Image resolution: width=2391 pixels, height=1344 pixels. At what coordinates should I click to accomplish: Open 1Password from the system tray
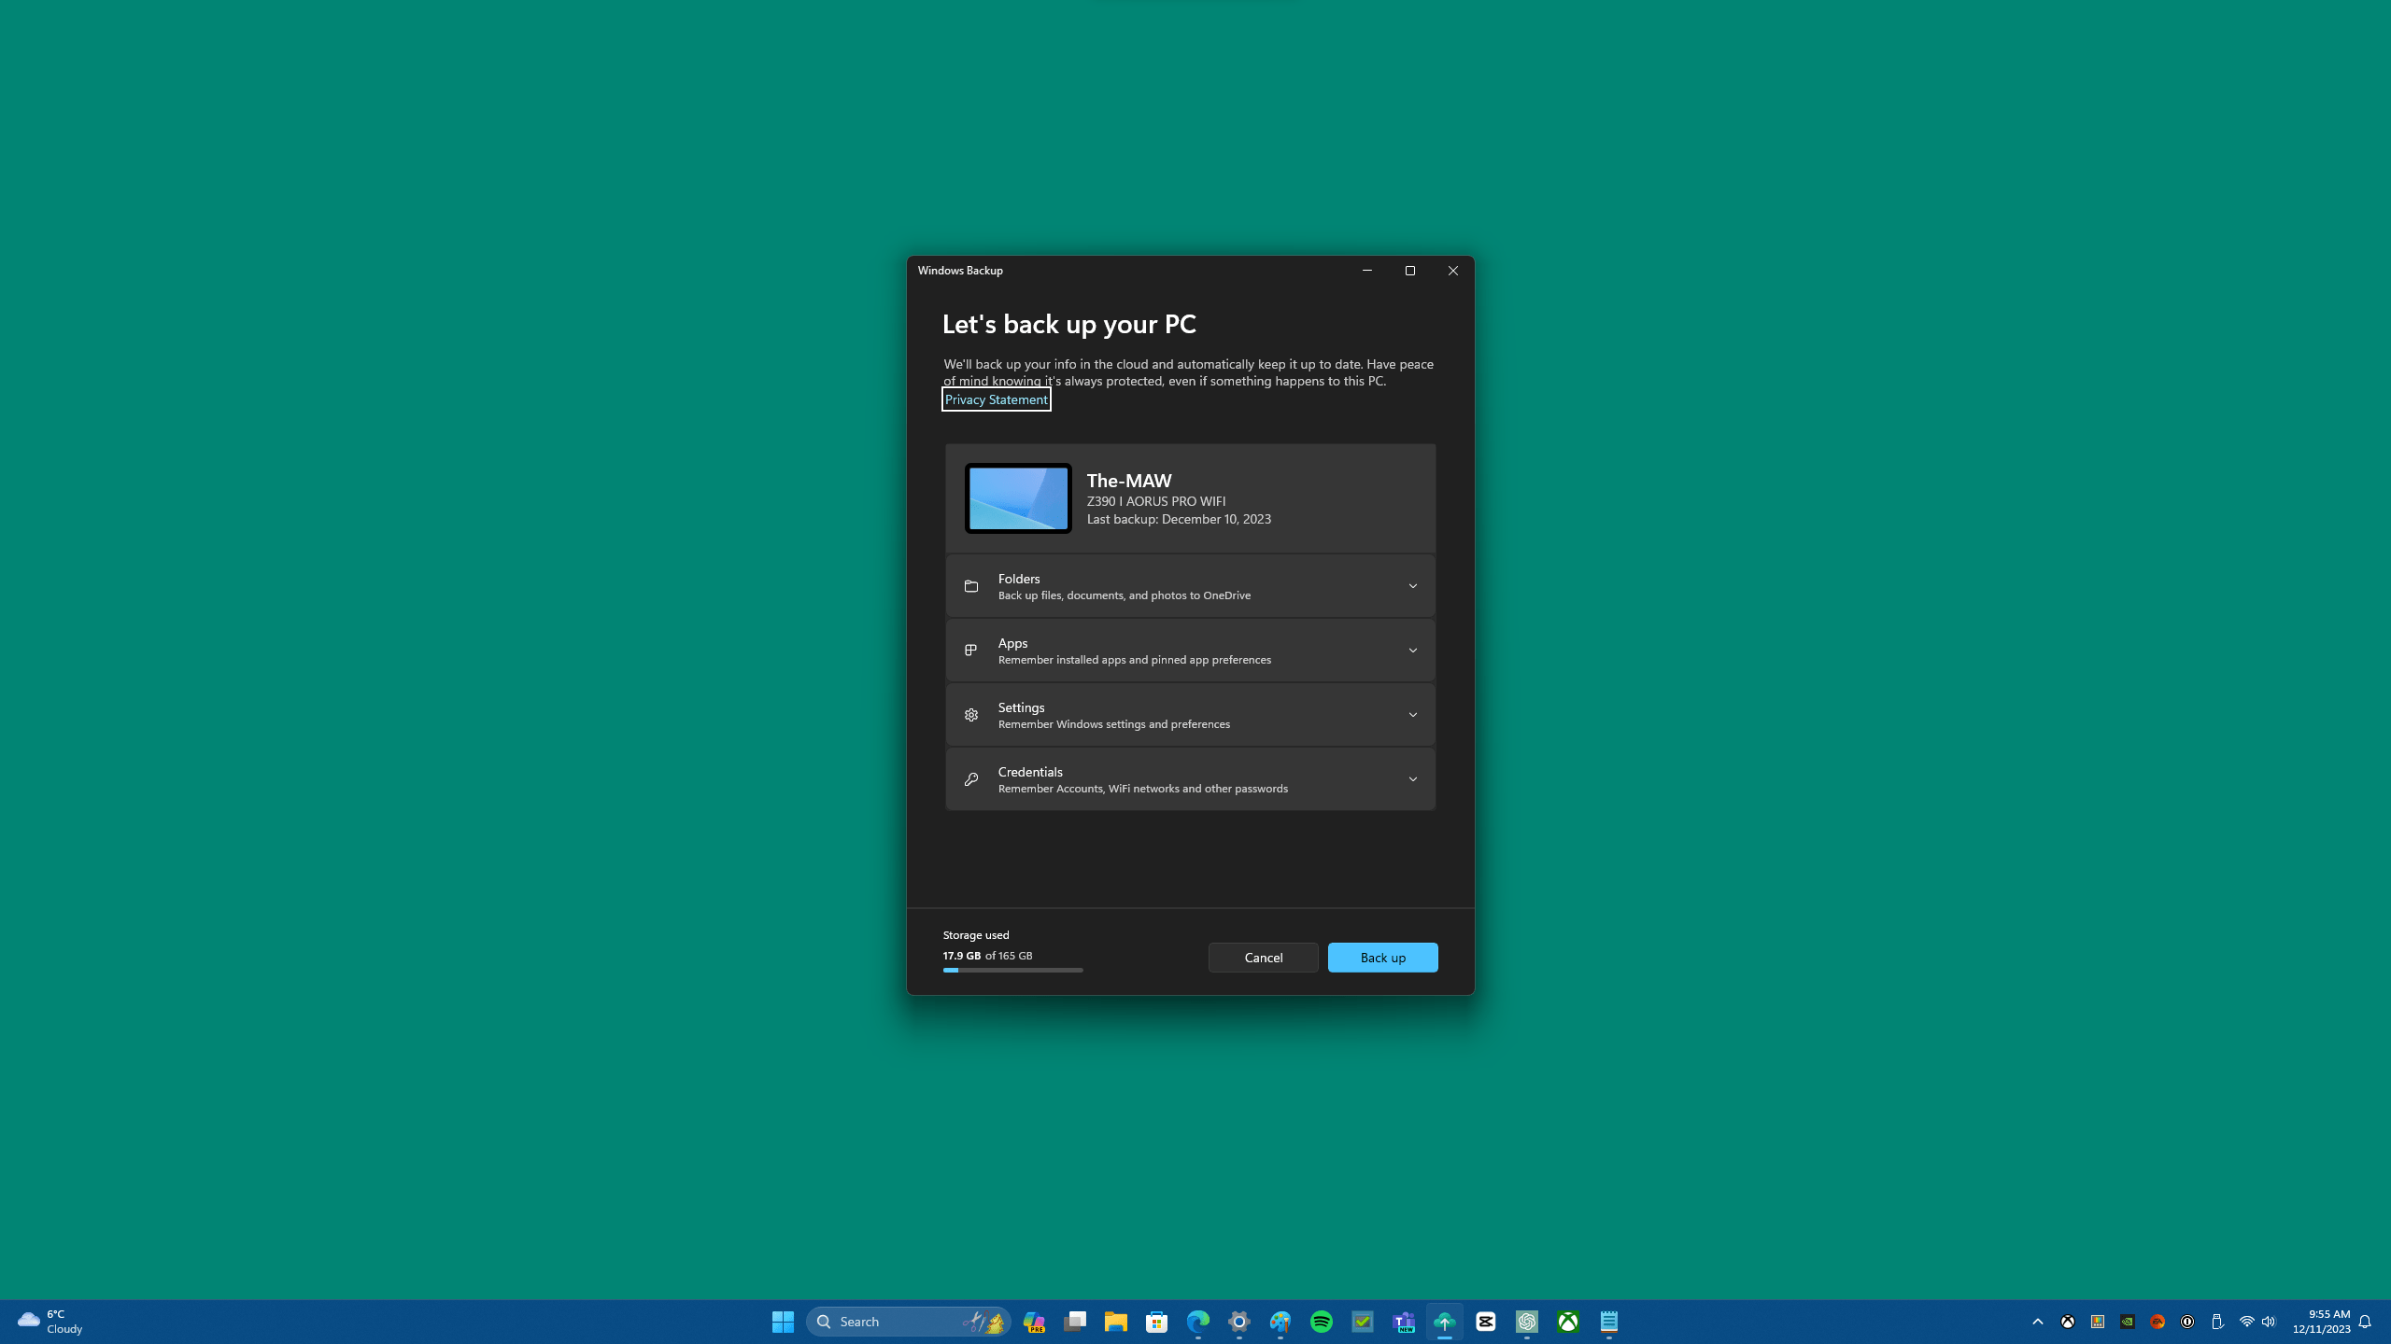[2186, 1322]
